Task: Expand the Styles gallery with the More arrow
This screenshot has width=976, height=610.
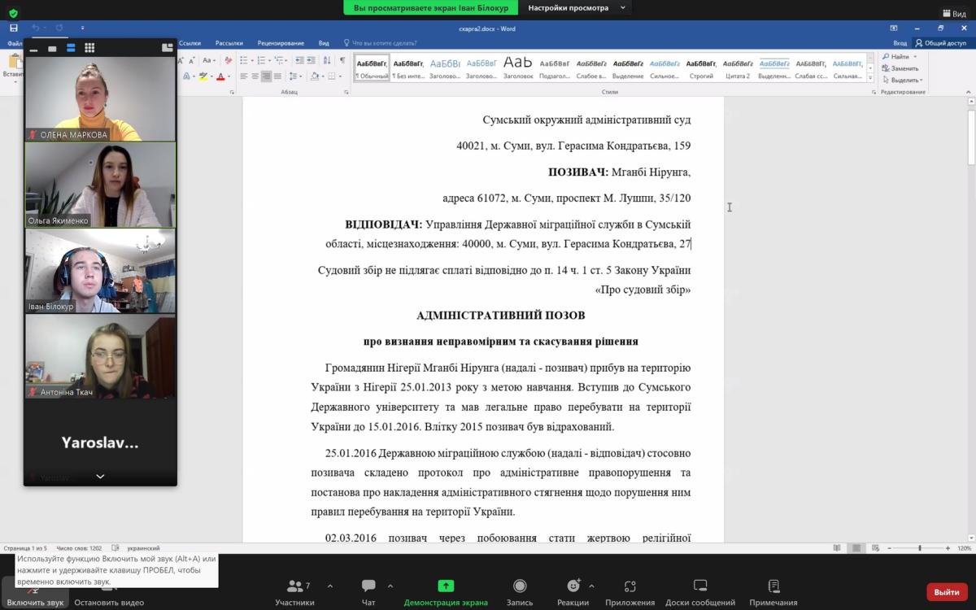Action: (x=870, y=78)
